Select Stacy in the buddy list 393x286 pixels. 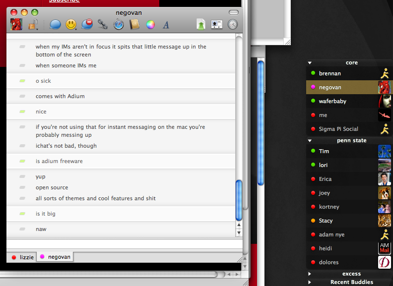pos(348,221)
